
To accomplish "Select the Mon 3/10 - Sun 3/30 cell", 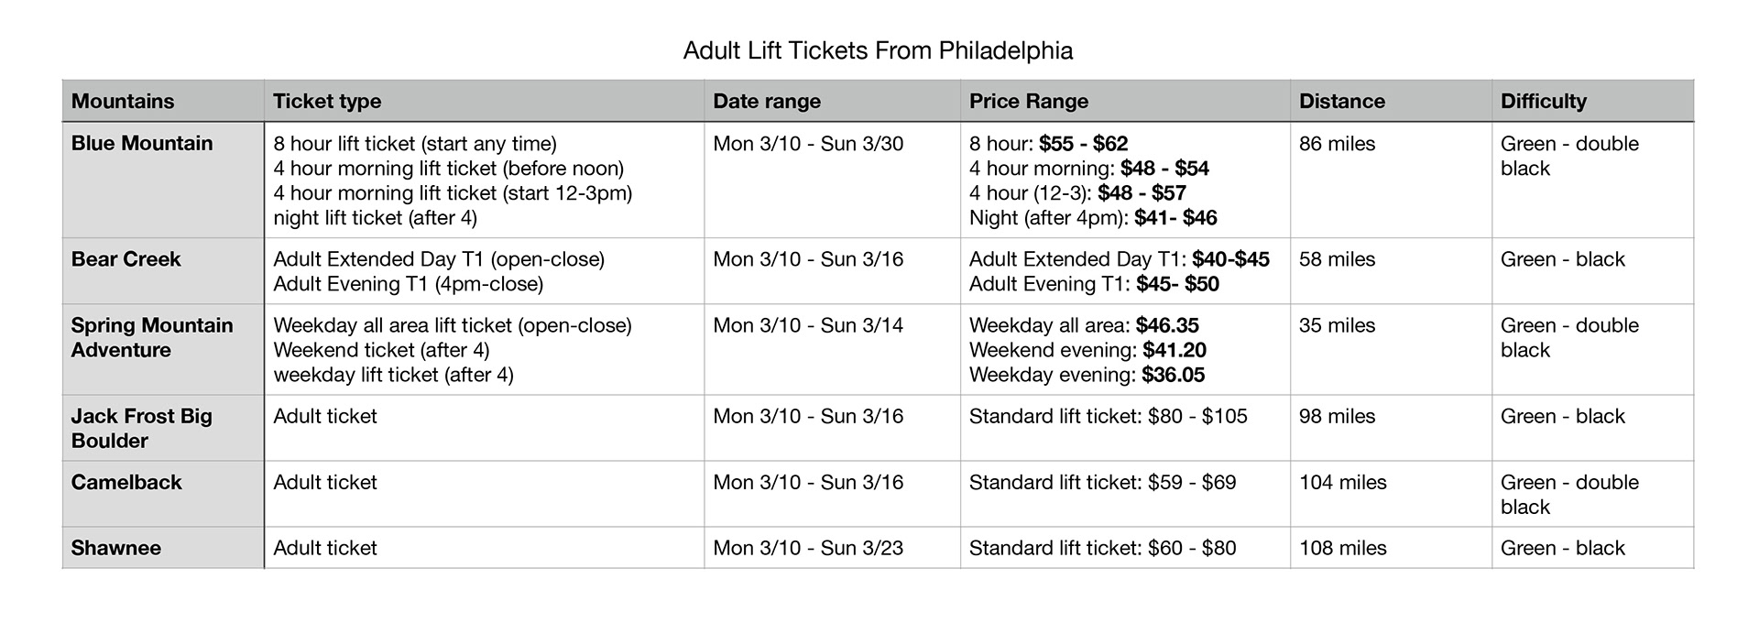I will (x=832, y=180).
